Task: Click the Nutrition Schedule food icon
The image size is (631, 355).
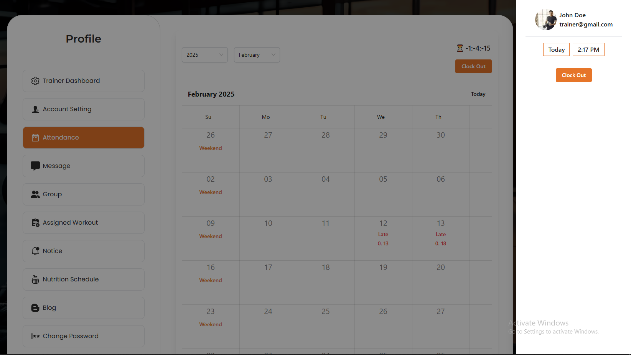Action: point(35,279)
